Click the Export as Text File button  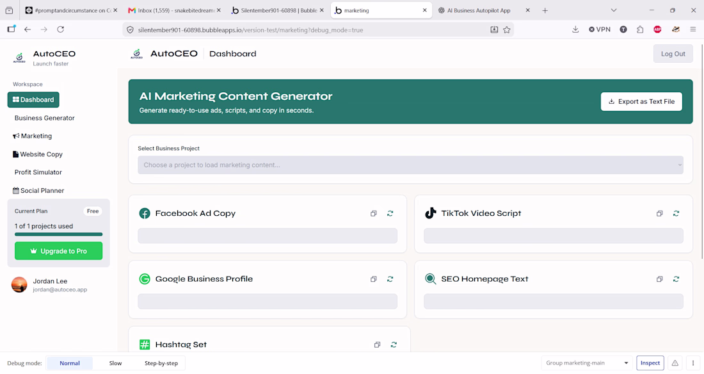click(x=641, y=102)
